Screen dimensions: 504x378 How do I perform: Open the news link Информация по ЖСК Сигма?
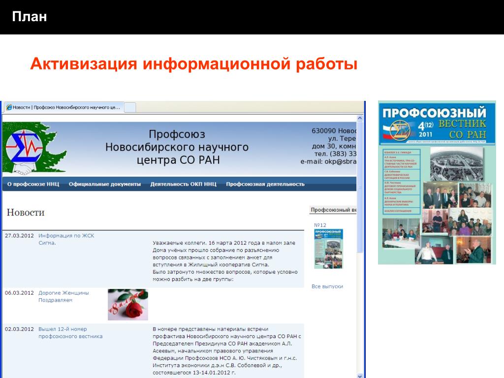tap(66, 239)
